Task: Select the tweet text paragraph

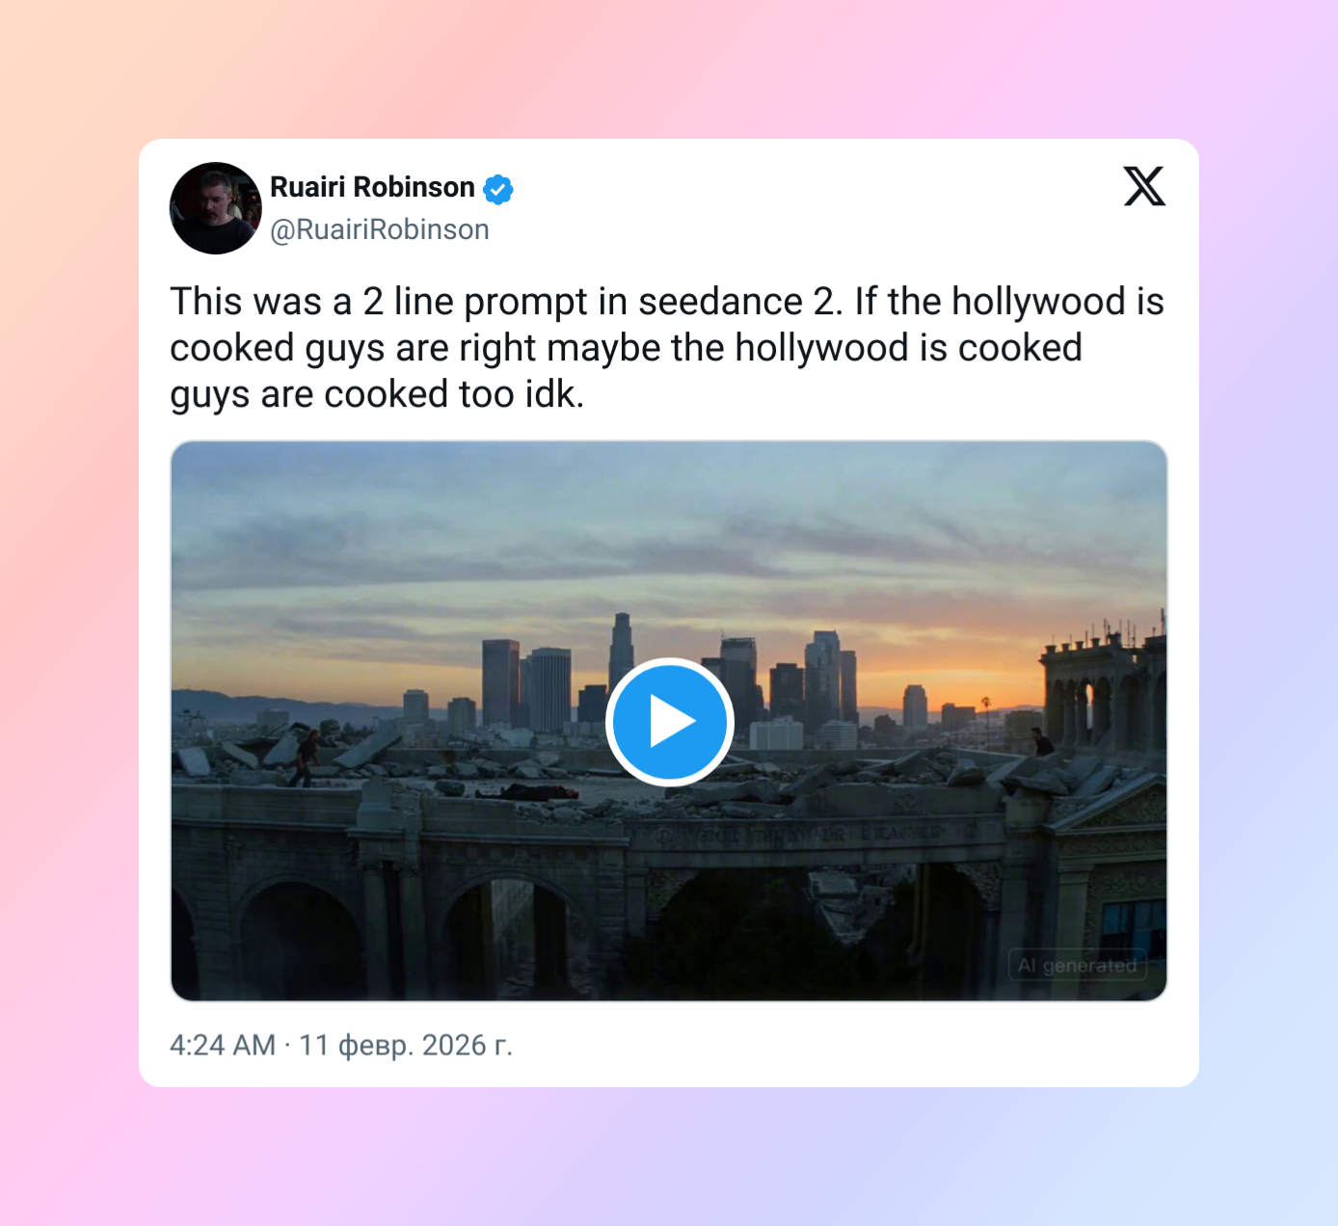Action: tap(667, 348)
